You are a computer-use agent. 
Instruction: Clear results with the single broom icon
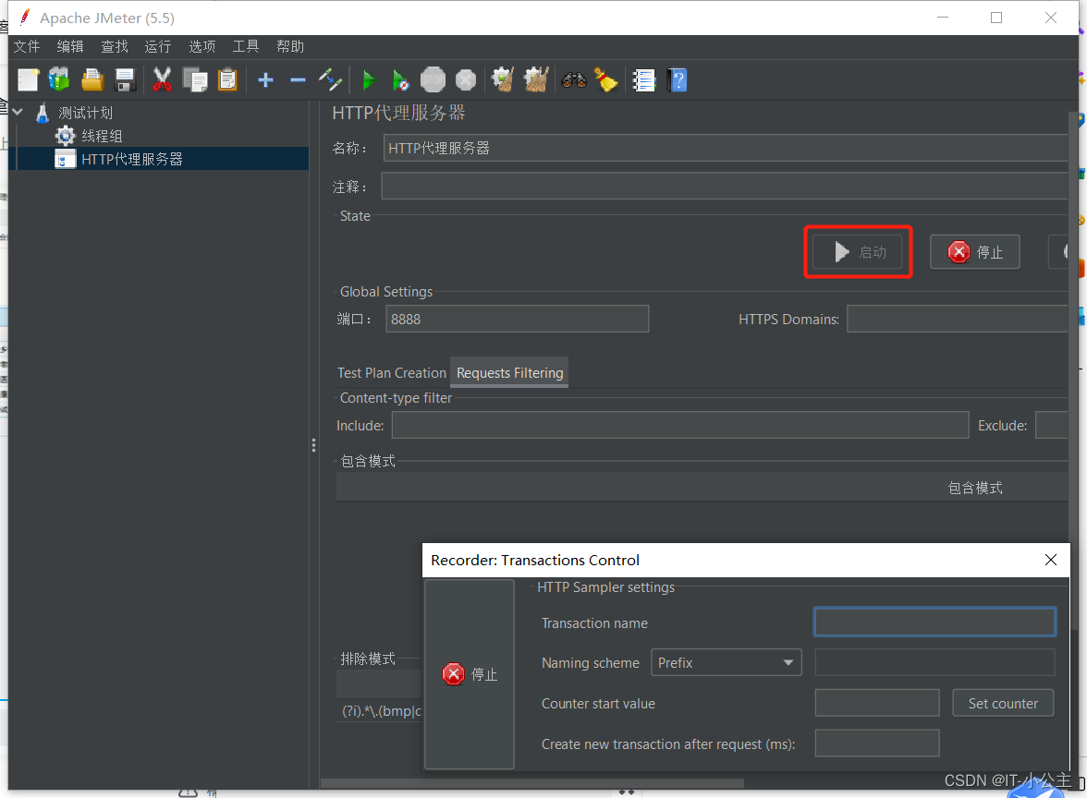tap(503, 79)
